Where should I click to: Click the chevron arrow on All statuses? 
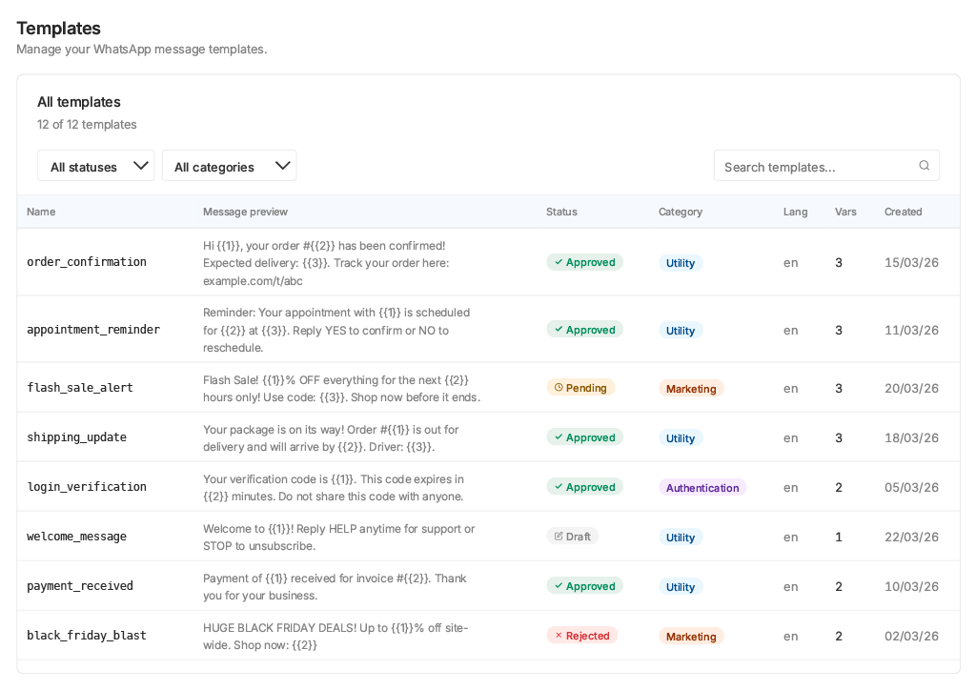pyautogui.click(x=141, y=166)
